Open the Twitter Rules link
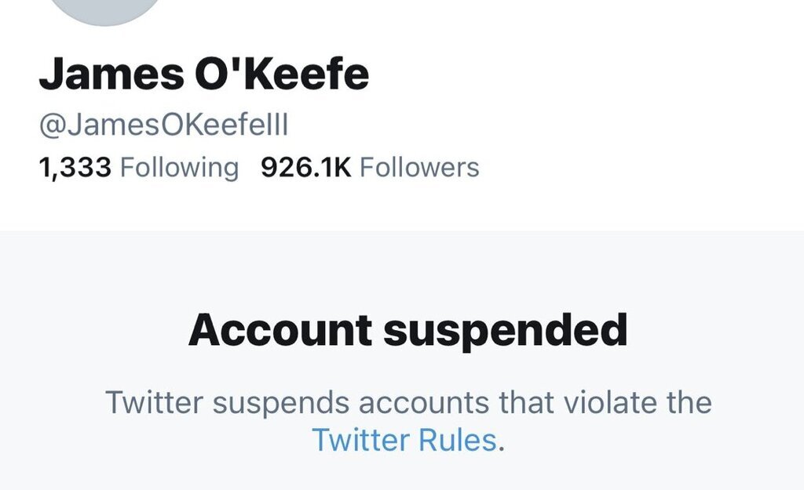This screenshot has height=490, width=804. click(x=404, y=440)
